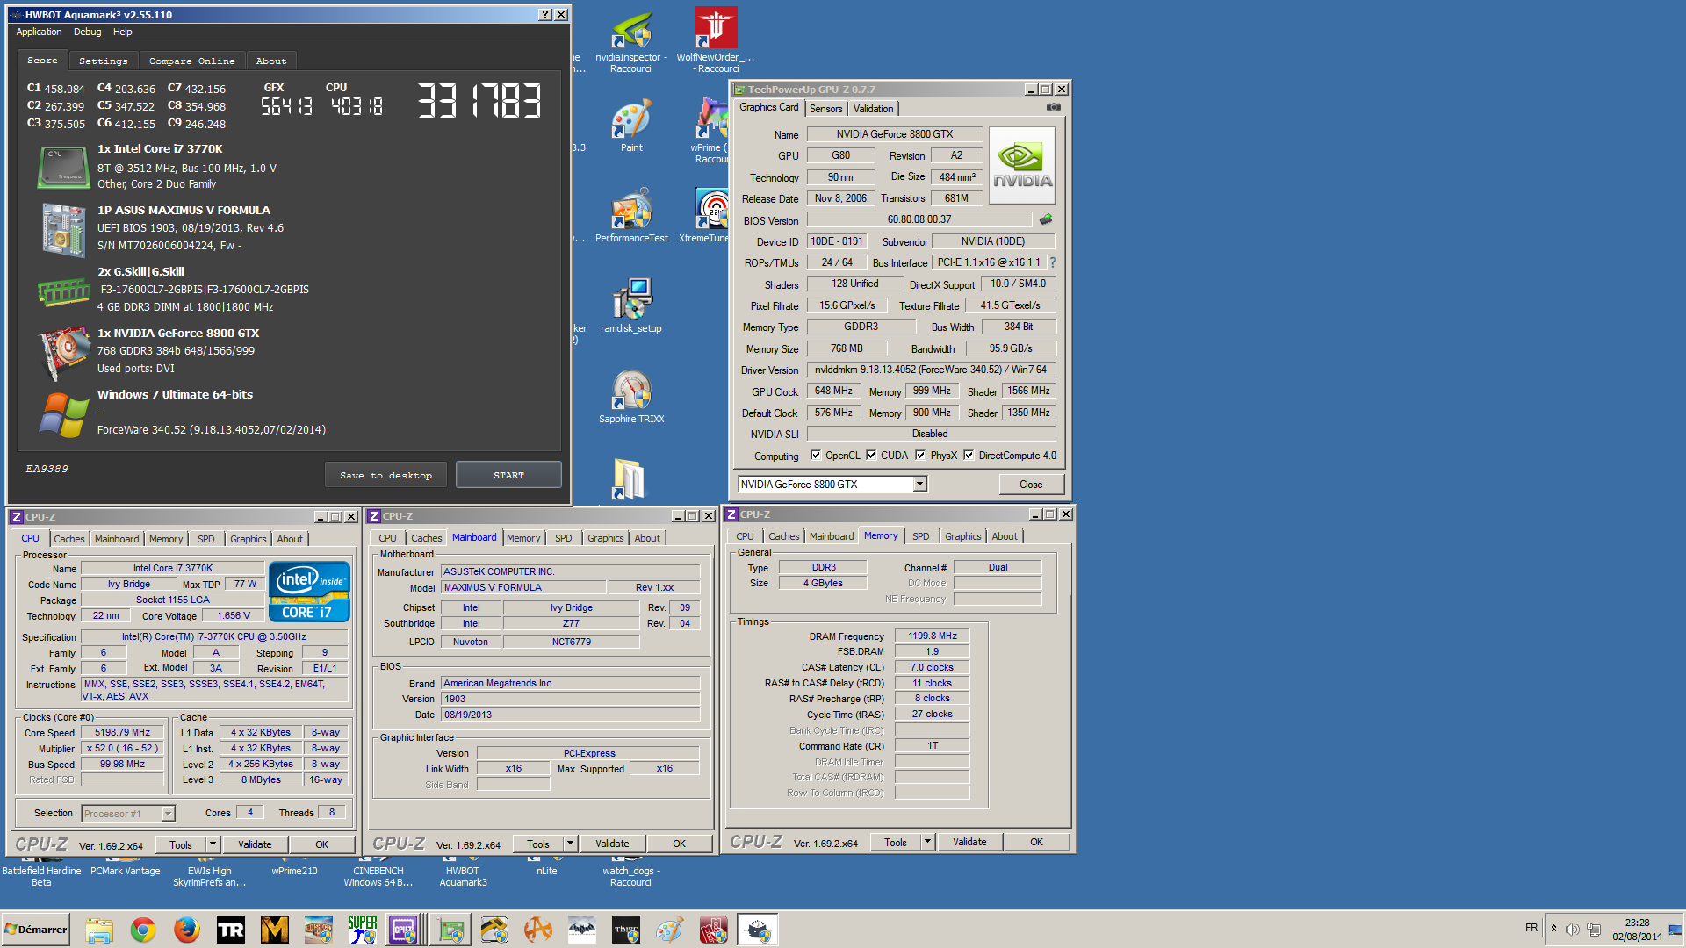Expand Tools dropdown arrow in right CPU-Z
The height and width of the screenshot is (948, 1686).
[927, 842]
